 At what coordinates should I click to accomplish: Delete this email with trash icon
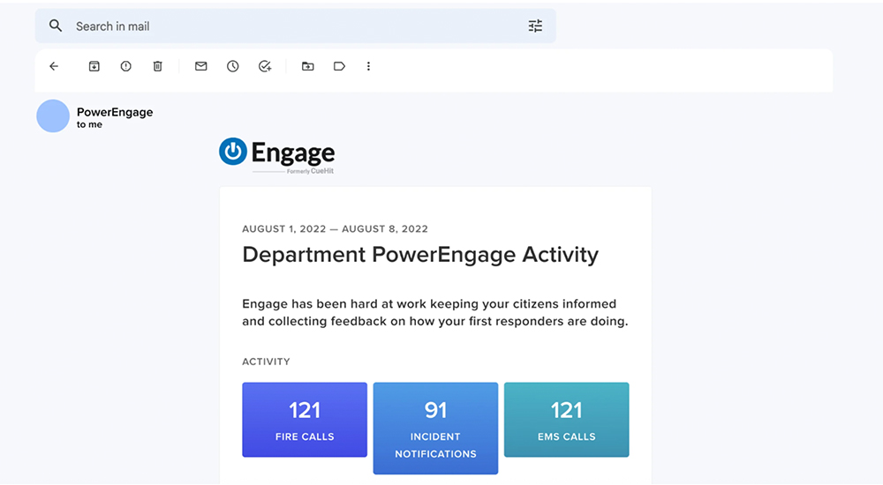pyautogui.click(x=158, y=66)
